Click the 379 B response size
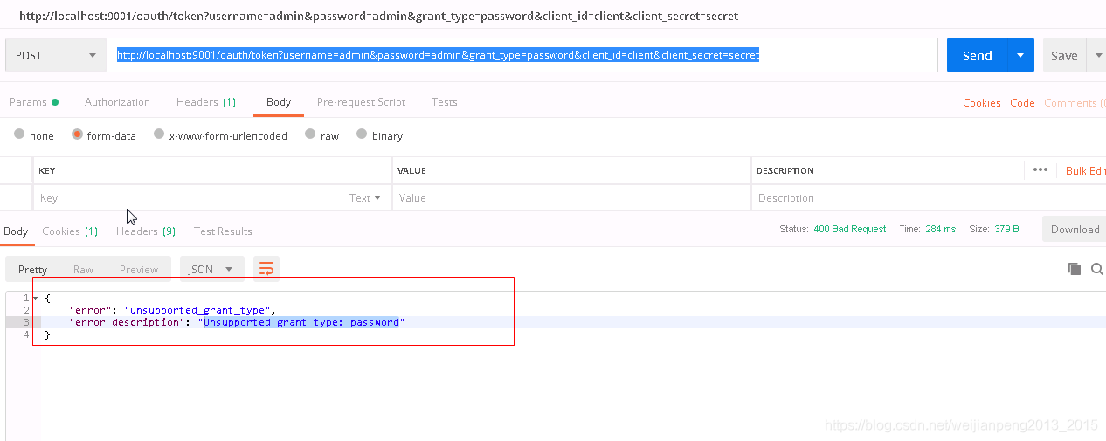The image size is (1106, 441). [1006, 229]
